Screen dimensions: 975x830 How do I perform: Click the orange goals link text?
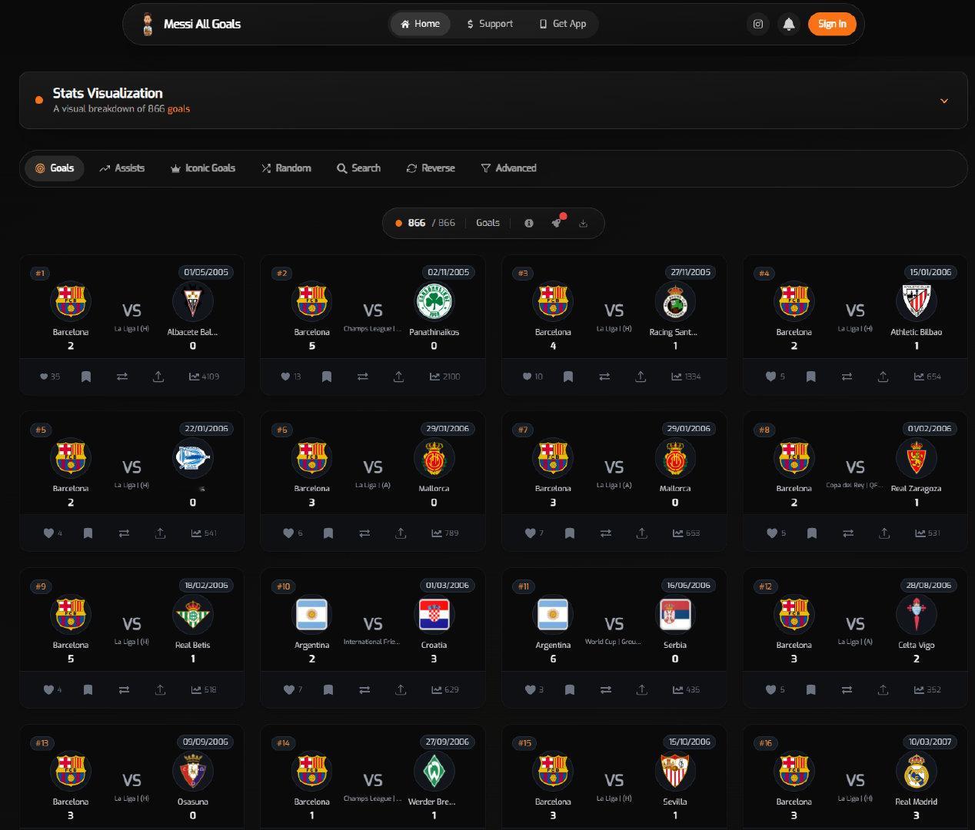click(178, 109)
